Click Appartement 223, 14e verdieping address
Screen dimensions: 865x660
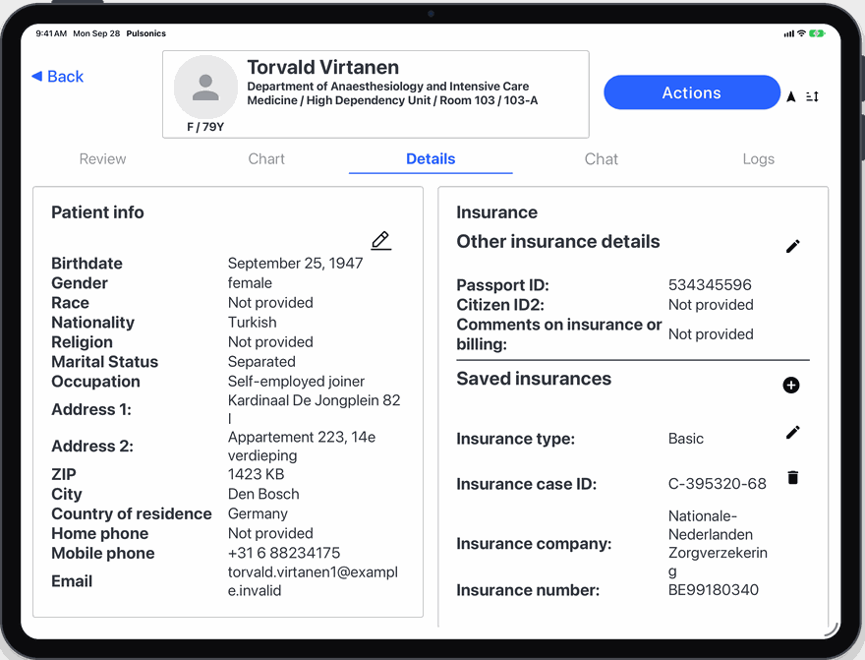[x=302, y=446]
